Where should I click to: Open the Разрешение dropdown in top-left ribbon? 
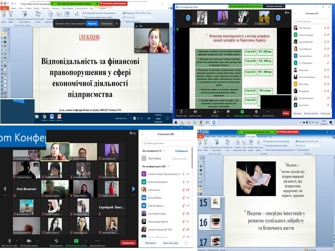(144, 13)
